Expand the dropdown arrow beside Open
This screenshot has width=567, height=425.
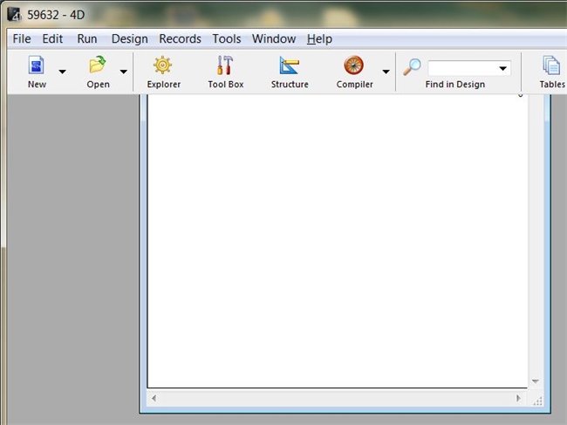pos(123,72)
